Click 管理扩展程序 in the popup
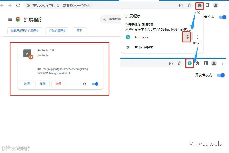The height and width of the screenshot is (153, 229). (x=144, y=48)
